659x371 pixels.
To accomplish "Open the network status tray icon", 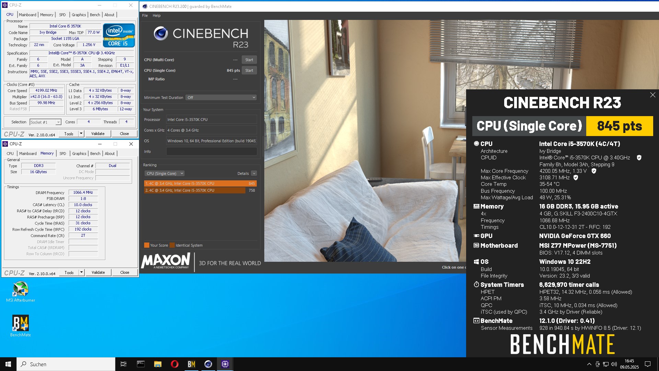I will point(606,364).
